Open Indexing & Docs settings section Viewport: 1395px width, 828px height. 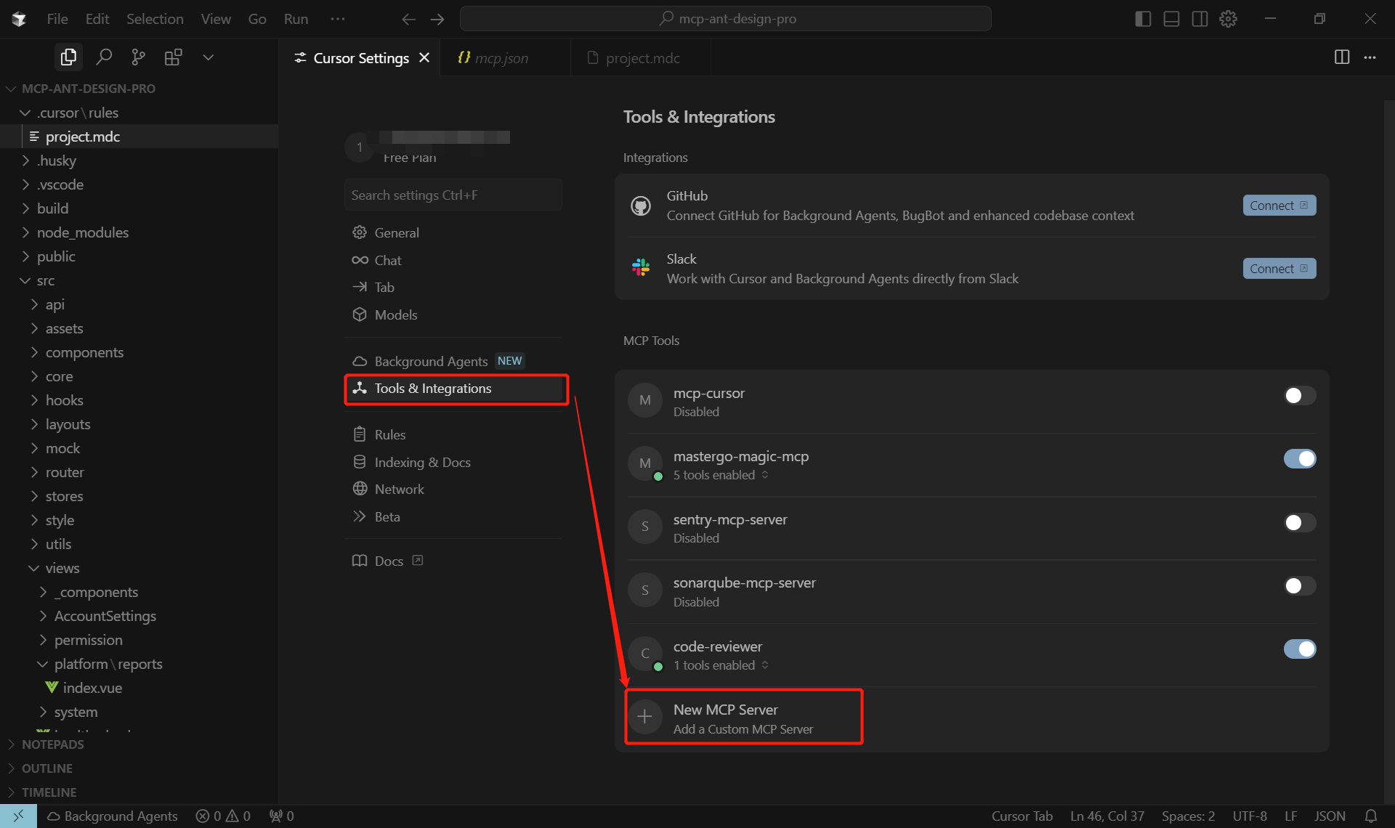pyautogui.click(x=453, y=462)
